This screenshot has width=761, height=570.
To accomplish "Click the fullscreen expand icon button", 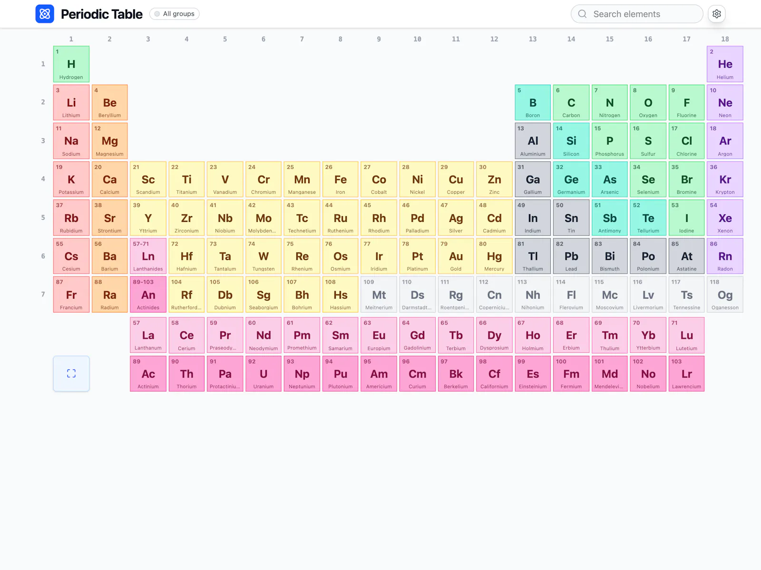I will tap(71, 373).
